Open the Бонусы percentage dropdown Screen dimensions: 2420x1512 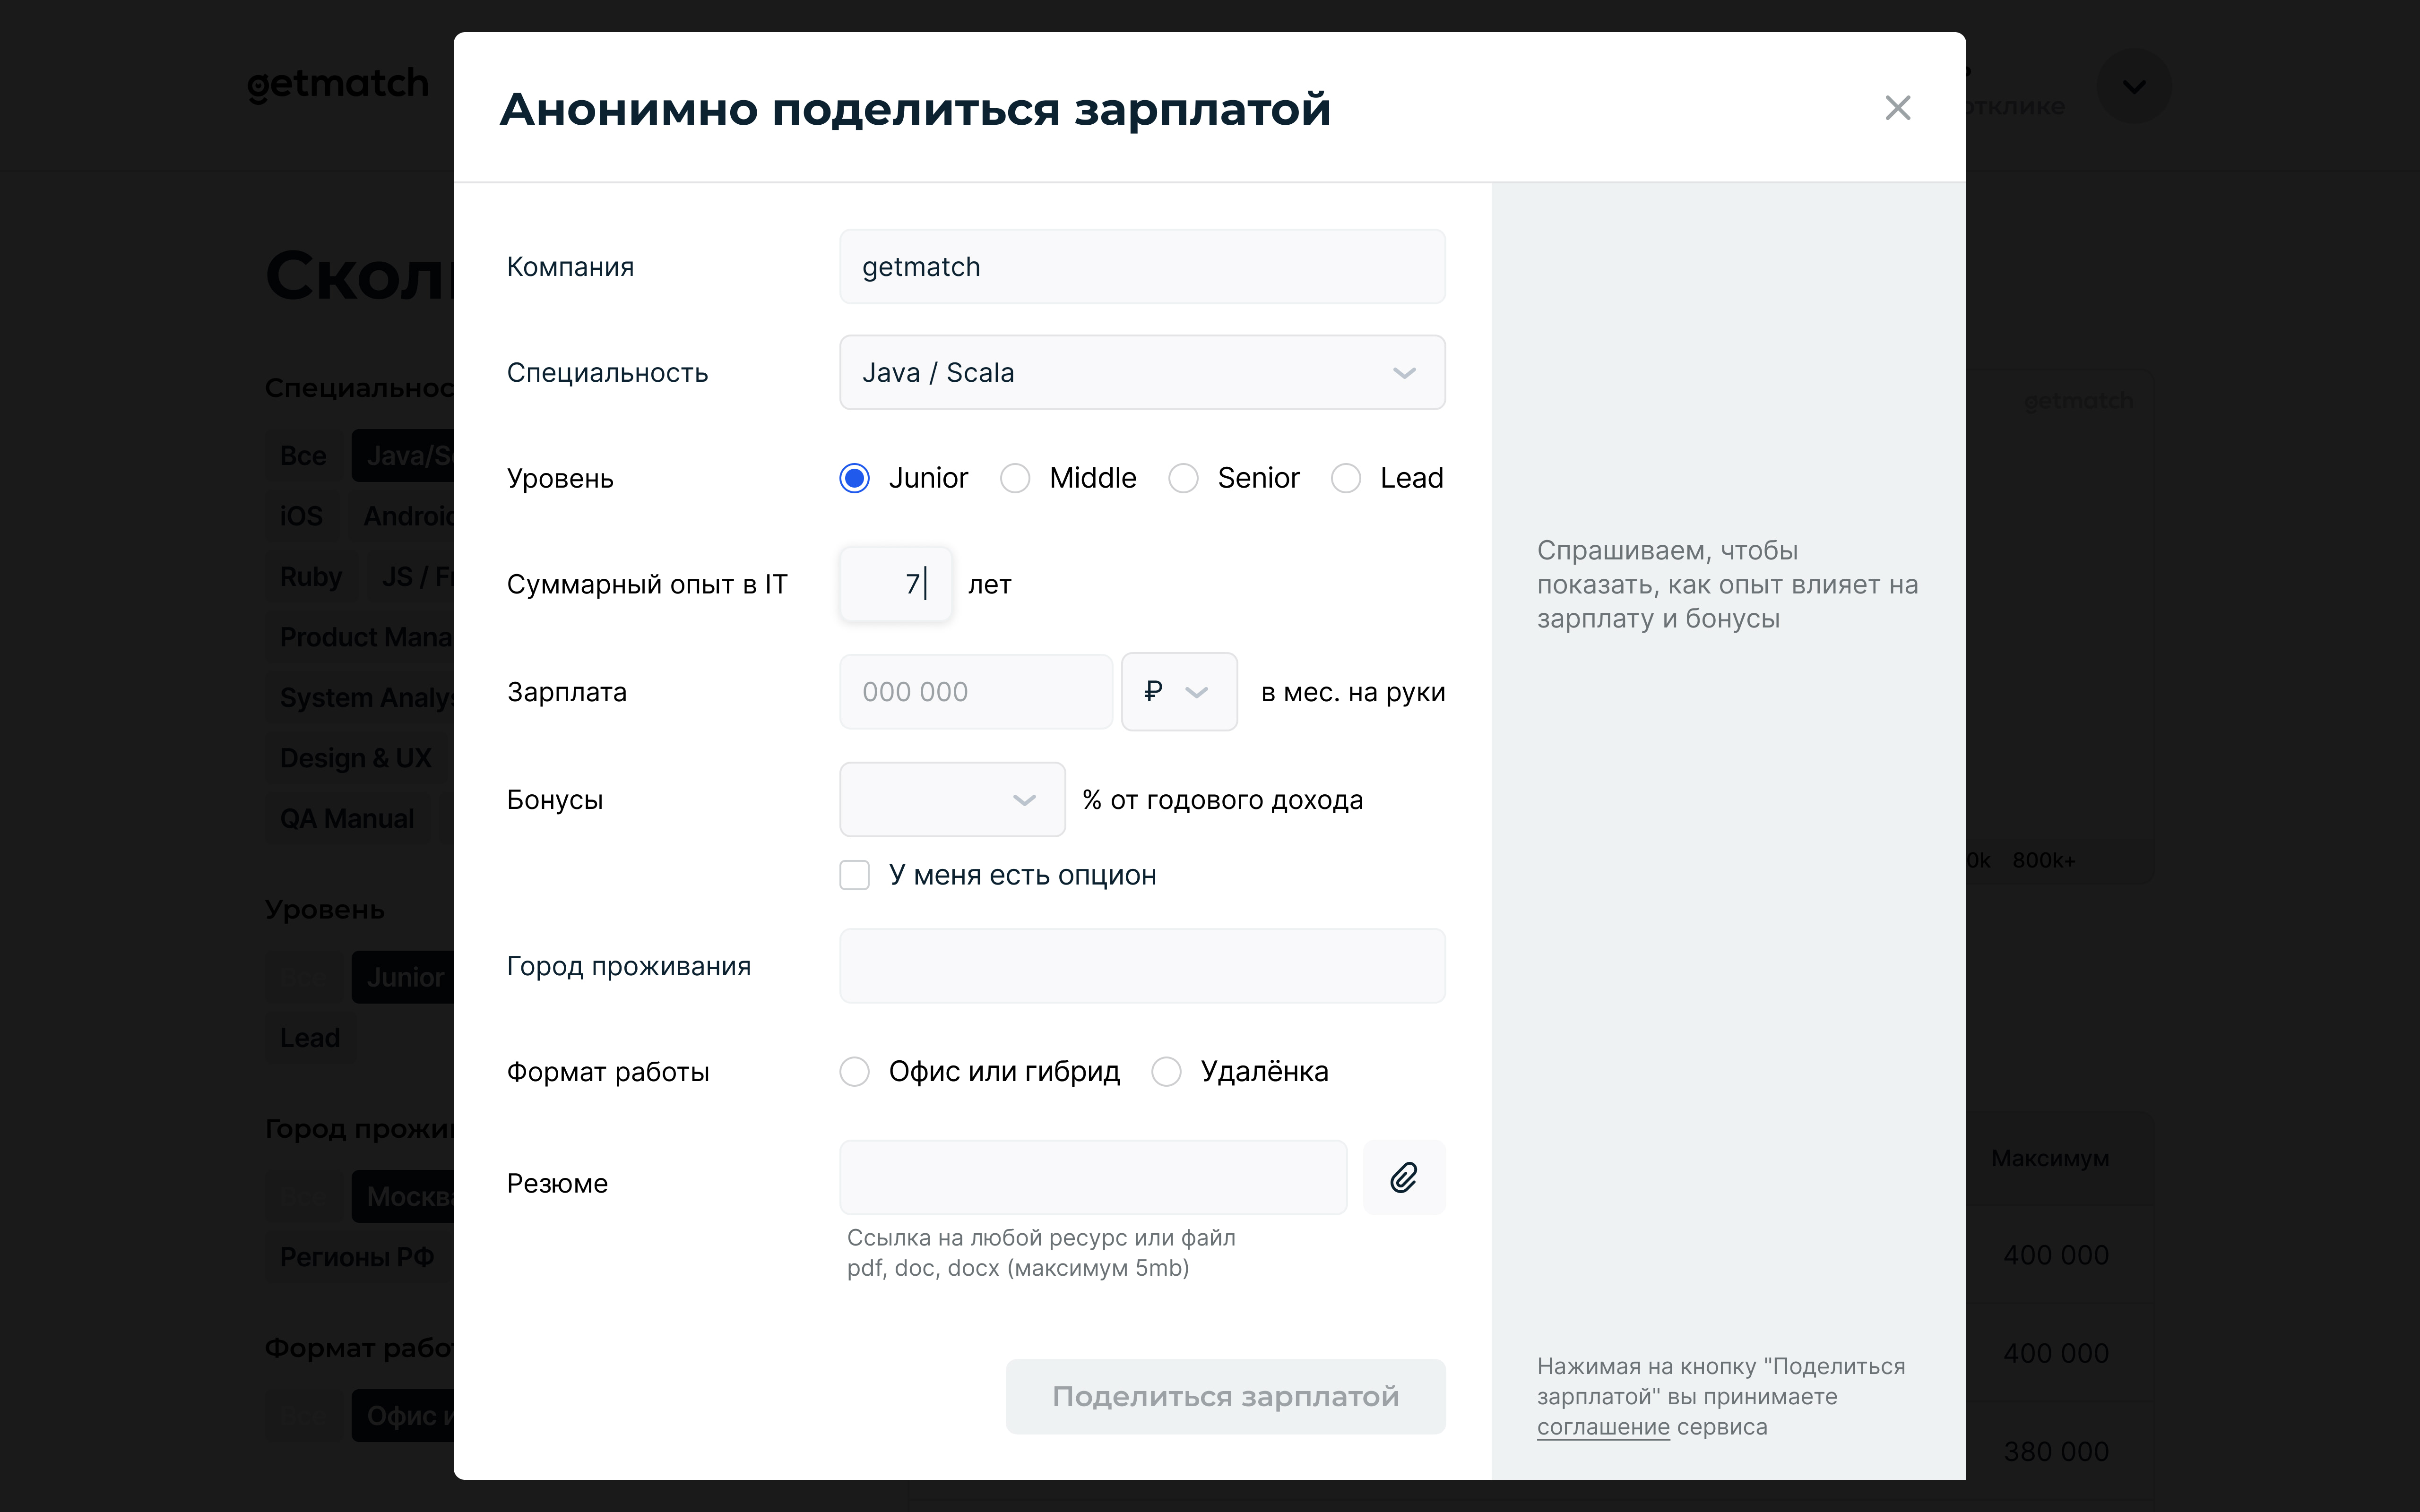tap(952, 800)
